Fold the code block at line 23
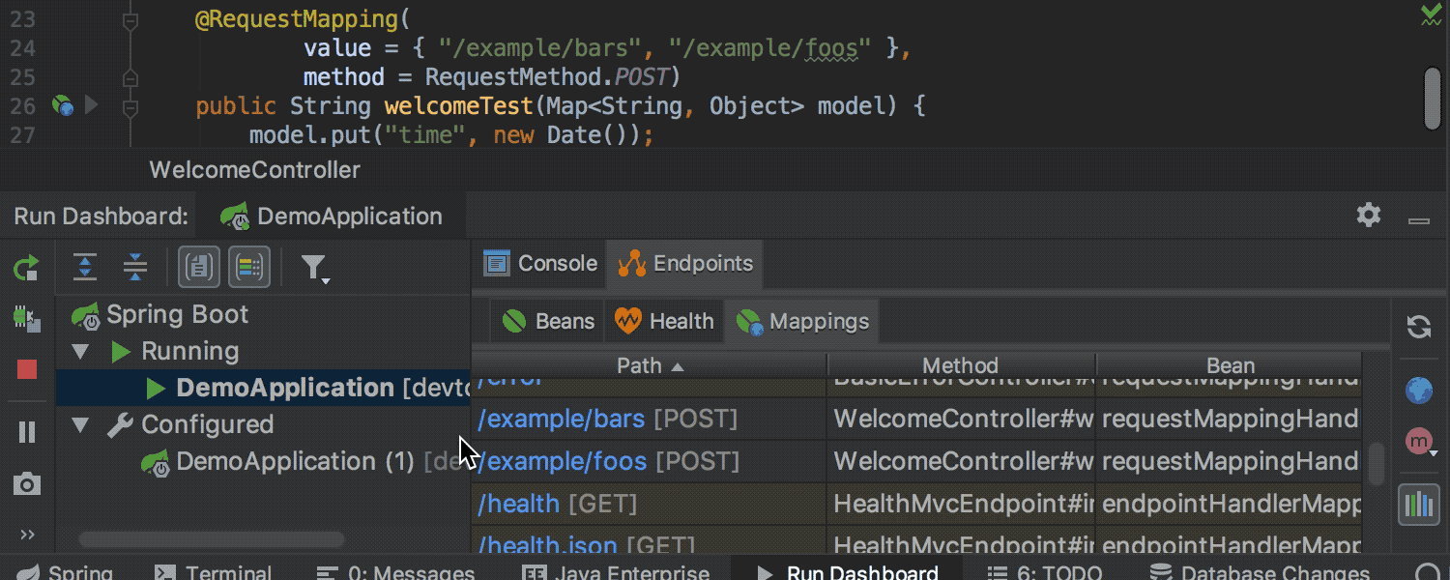Image resolution: width=1450 pixels, height=580 pixels. tap(130, 20)
